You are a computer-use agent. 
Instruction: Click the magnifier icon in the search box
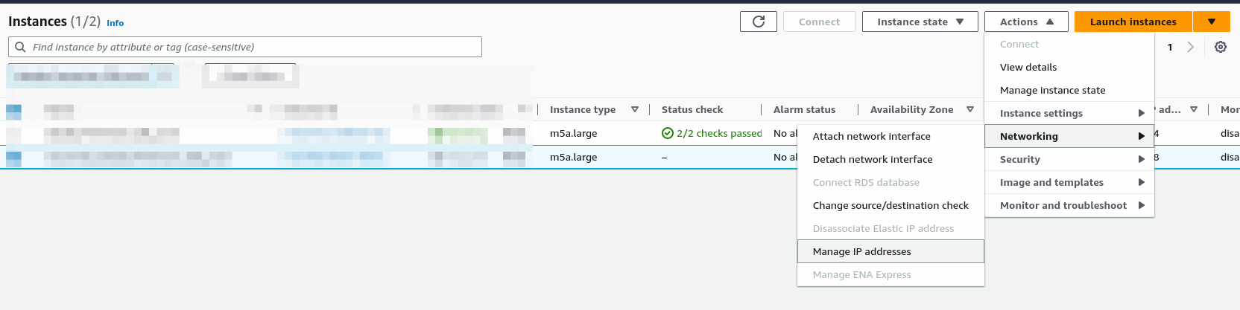pyautogui.click(x=21, y=47)
